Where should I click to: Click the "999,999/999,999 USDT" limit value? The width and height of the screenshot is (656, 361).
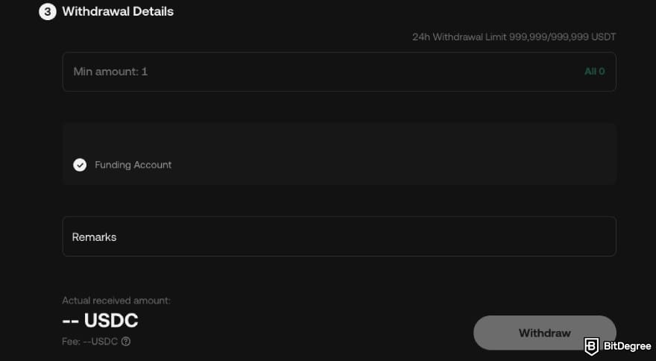[x=563, y=37]
